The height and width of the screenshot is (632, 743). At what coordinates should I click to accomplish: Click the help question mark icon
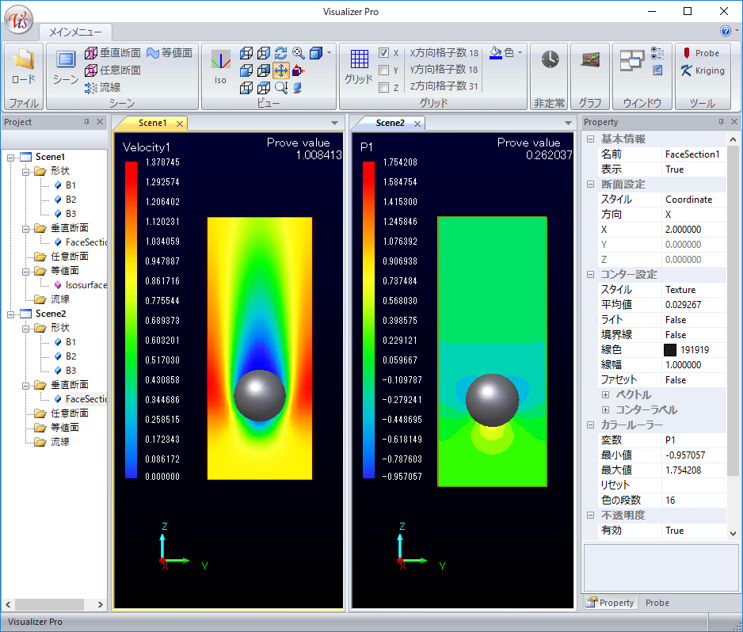coord(726,32)
